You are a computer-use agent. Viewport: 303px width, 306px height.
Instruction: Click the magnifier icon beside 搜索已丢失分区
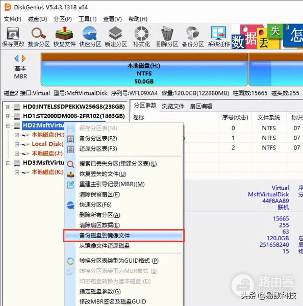pyautogui.click(x=70, y=164)
